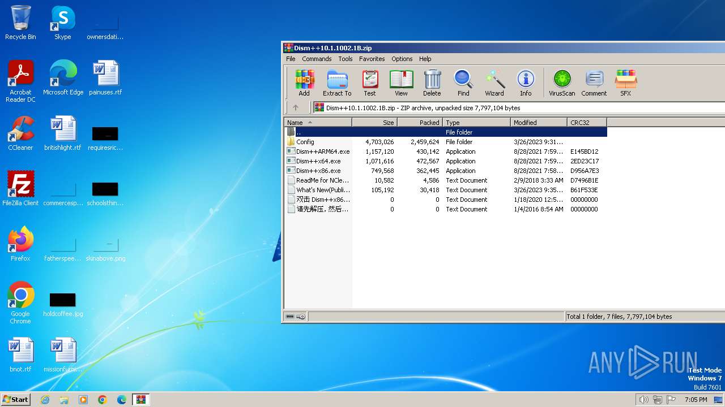Image resolution: width=725 pixels, height=407 pixels.
Task: Open Skype desktop shortcut
Action: (62, 23)
